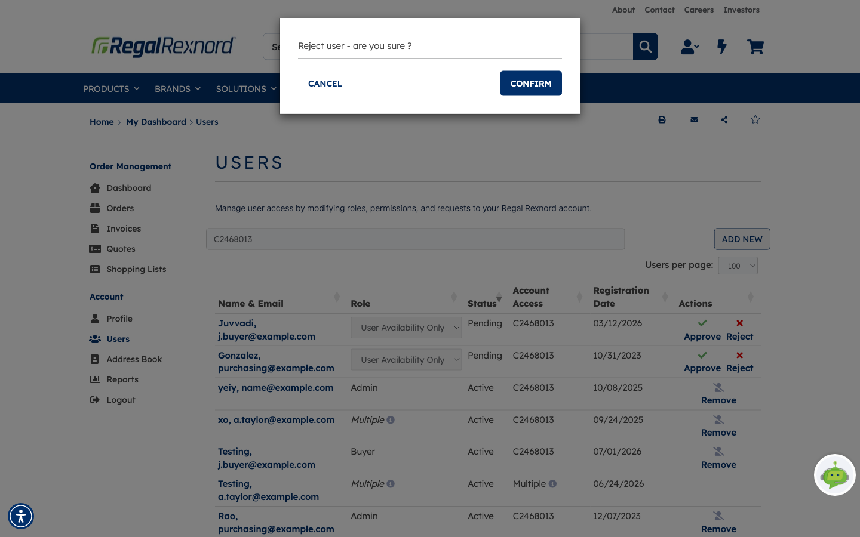Open the accessibility options icon
This screenshot has height=537, width=860.
coord(21,516)
